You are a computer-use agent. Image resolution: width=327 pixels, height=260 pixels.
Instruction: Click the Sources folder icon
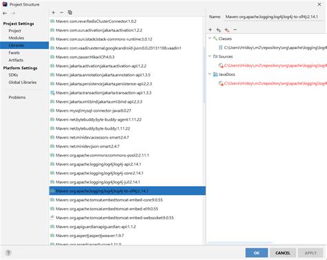click(x=215, y=57)
